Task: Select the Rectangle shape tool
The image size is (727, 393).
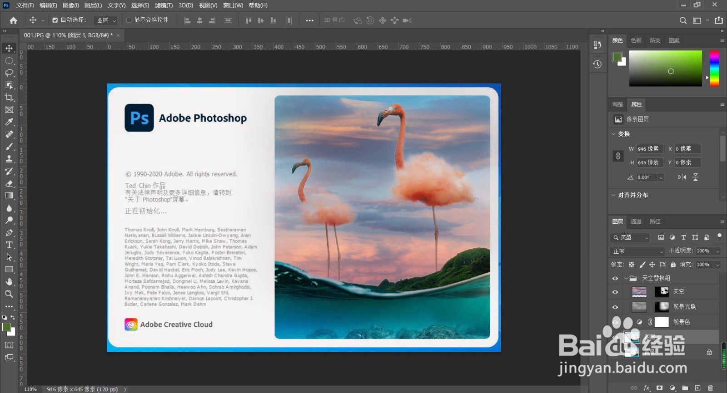Action: 9,269
